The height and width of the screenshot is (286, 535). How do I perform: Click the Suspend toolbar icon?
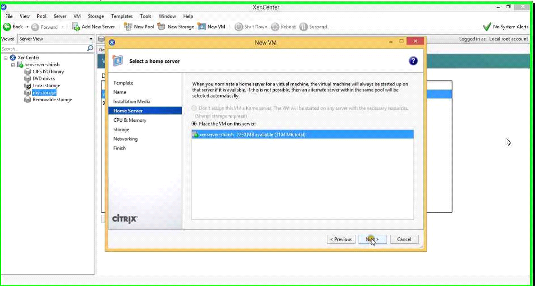[x=304, y=27]
